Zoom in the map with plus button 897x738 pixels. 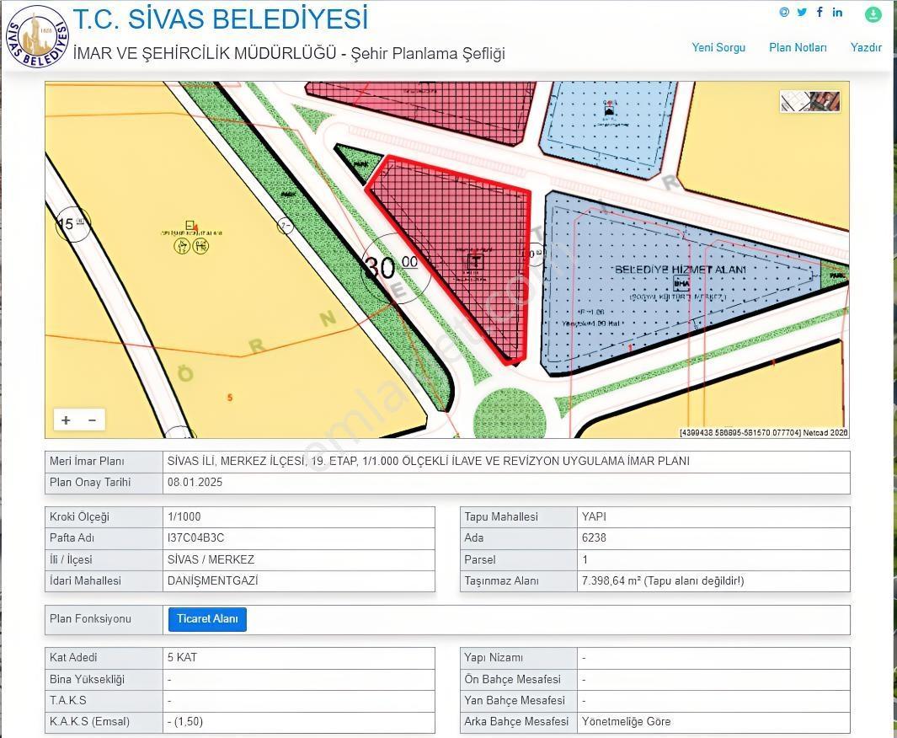click(x=67, y=420)
